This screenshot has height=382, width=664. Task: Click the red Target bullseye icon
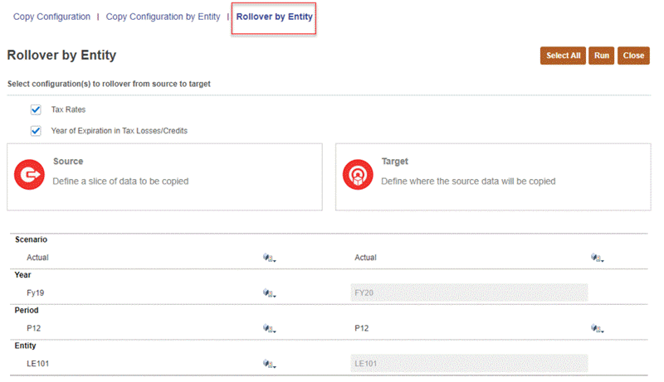coord(358,175)
